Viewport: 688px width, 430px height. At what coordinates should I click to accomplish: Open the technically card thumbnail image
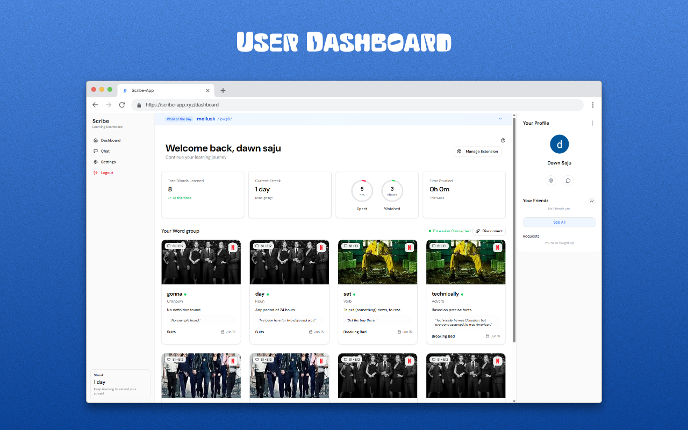465,262
